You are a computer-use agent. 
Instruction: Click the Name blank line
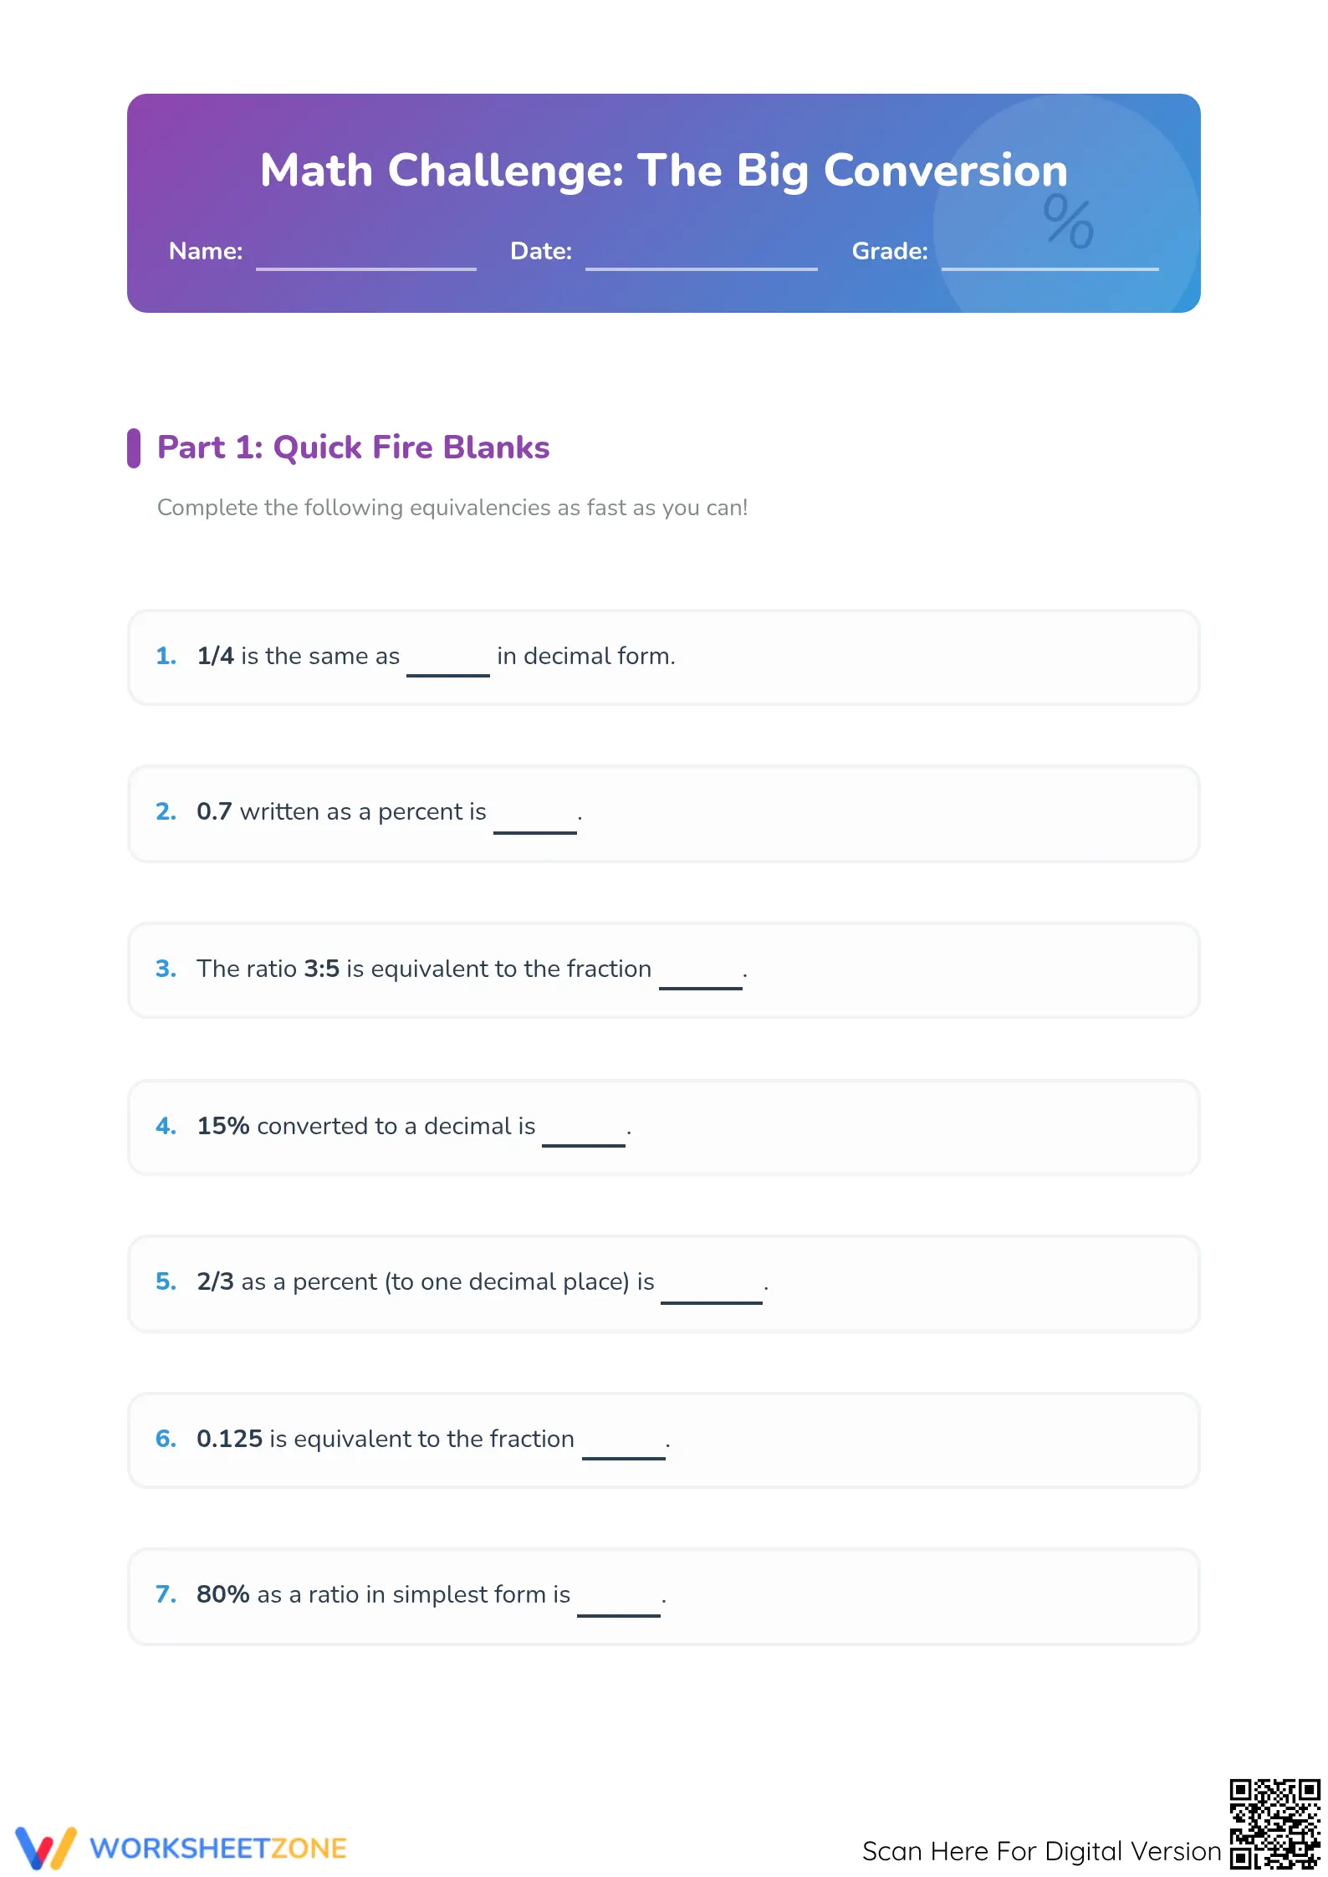point(365,268)
